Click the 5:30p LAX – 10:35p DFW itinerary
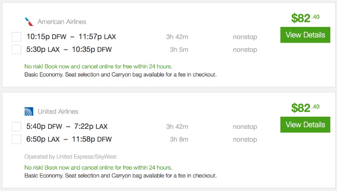Image resolution: width=337 pixels, height=191 pixels. (69, 50)
